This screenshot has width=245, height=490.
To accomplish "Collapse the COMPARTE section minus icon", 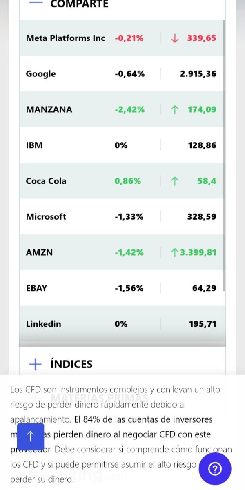I will 36,3.
